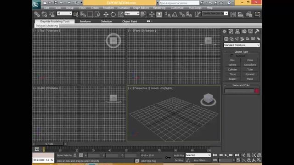Select the Helpers category icon

(248, 38)
